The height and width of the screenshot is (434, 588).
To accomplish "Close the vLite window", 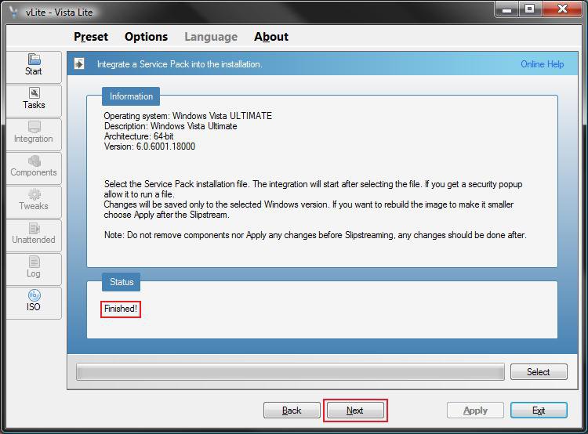I will point(562,9).
